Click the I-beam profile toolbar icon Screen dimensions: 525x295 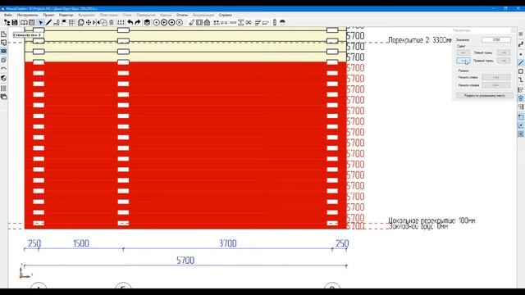[240, 22]
